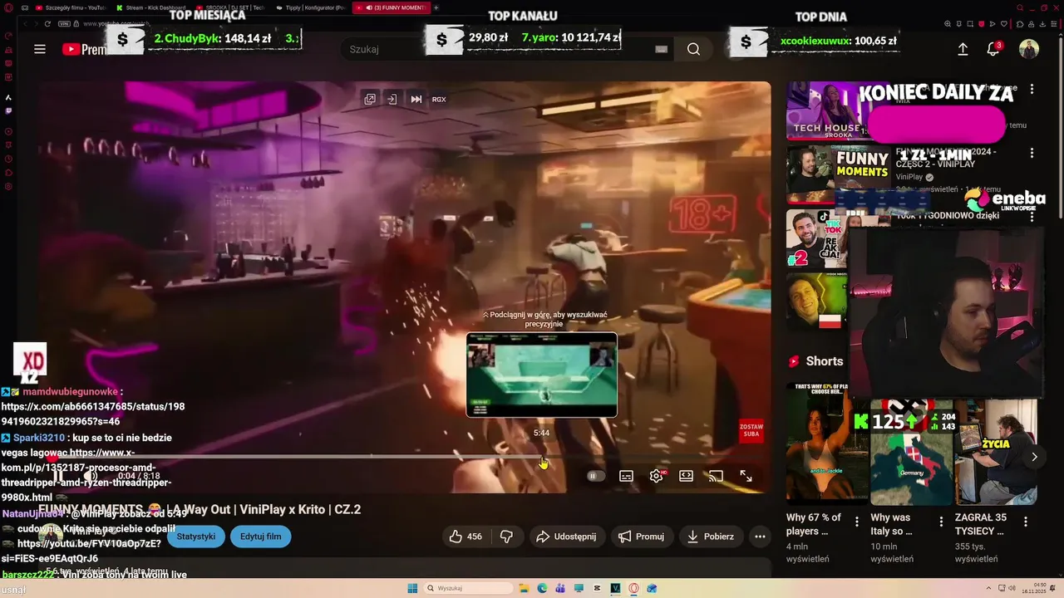Viewport: 1064px width, 598px height.
Task: Open the 'Why 67 % of players' short
Action: (827, 444)
